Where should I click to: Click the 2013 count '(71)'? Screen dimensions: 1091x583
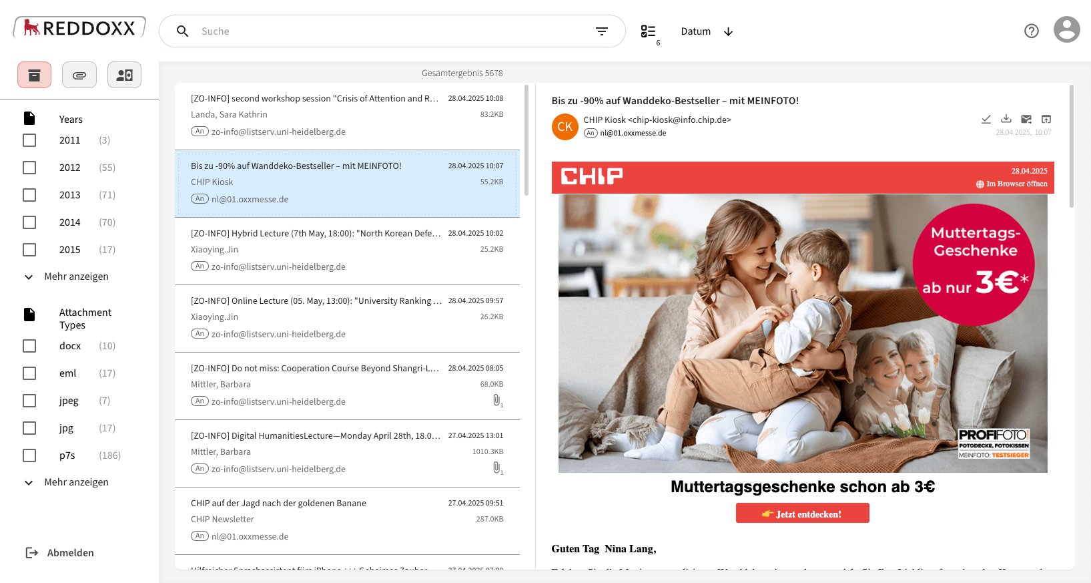pyautogui.click(x=107, y=195)
